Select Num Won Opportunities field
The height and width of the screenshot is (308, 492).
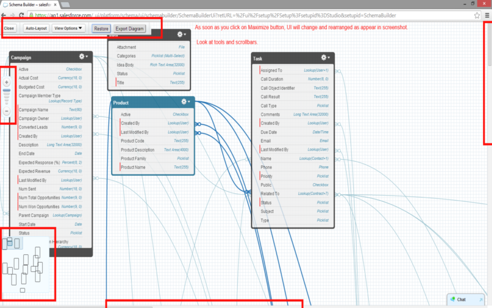coord(50,207)
